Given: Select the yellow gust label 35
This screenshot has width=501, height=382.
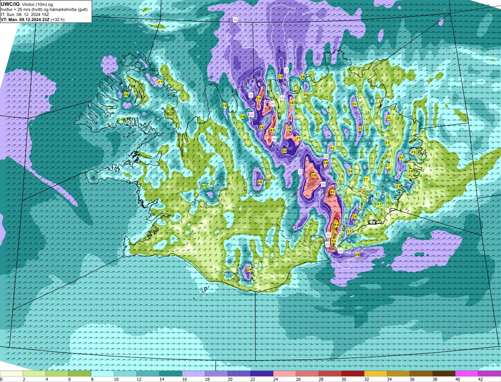Looking at the screenshot, I should pyautogui.click(x=281, y=77).
